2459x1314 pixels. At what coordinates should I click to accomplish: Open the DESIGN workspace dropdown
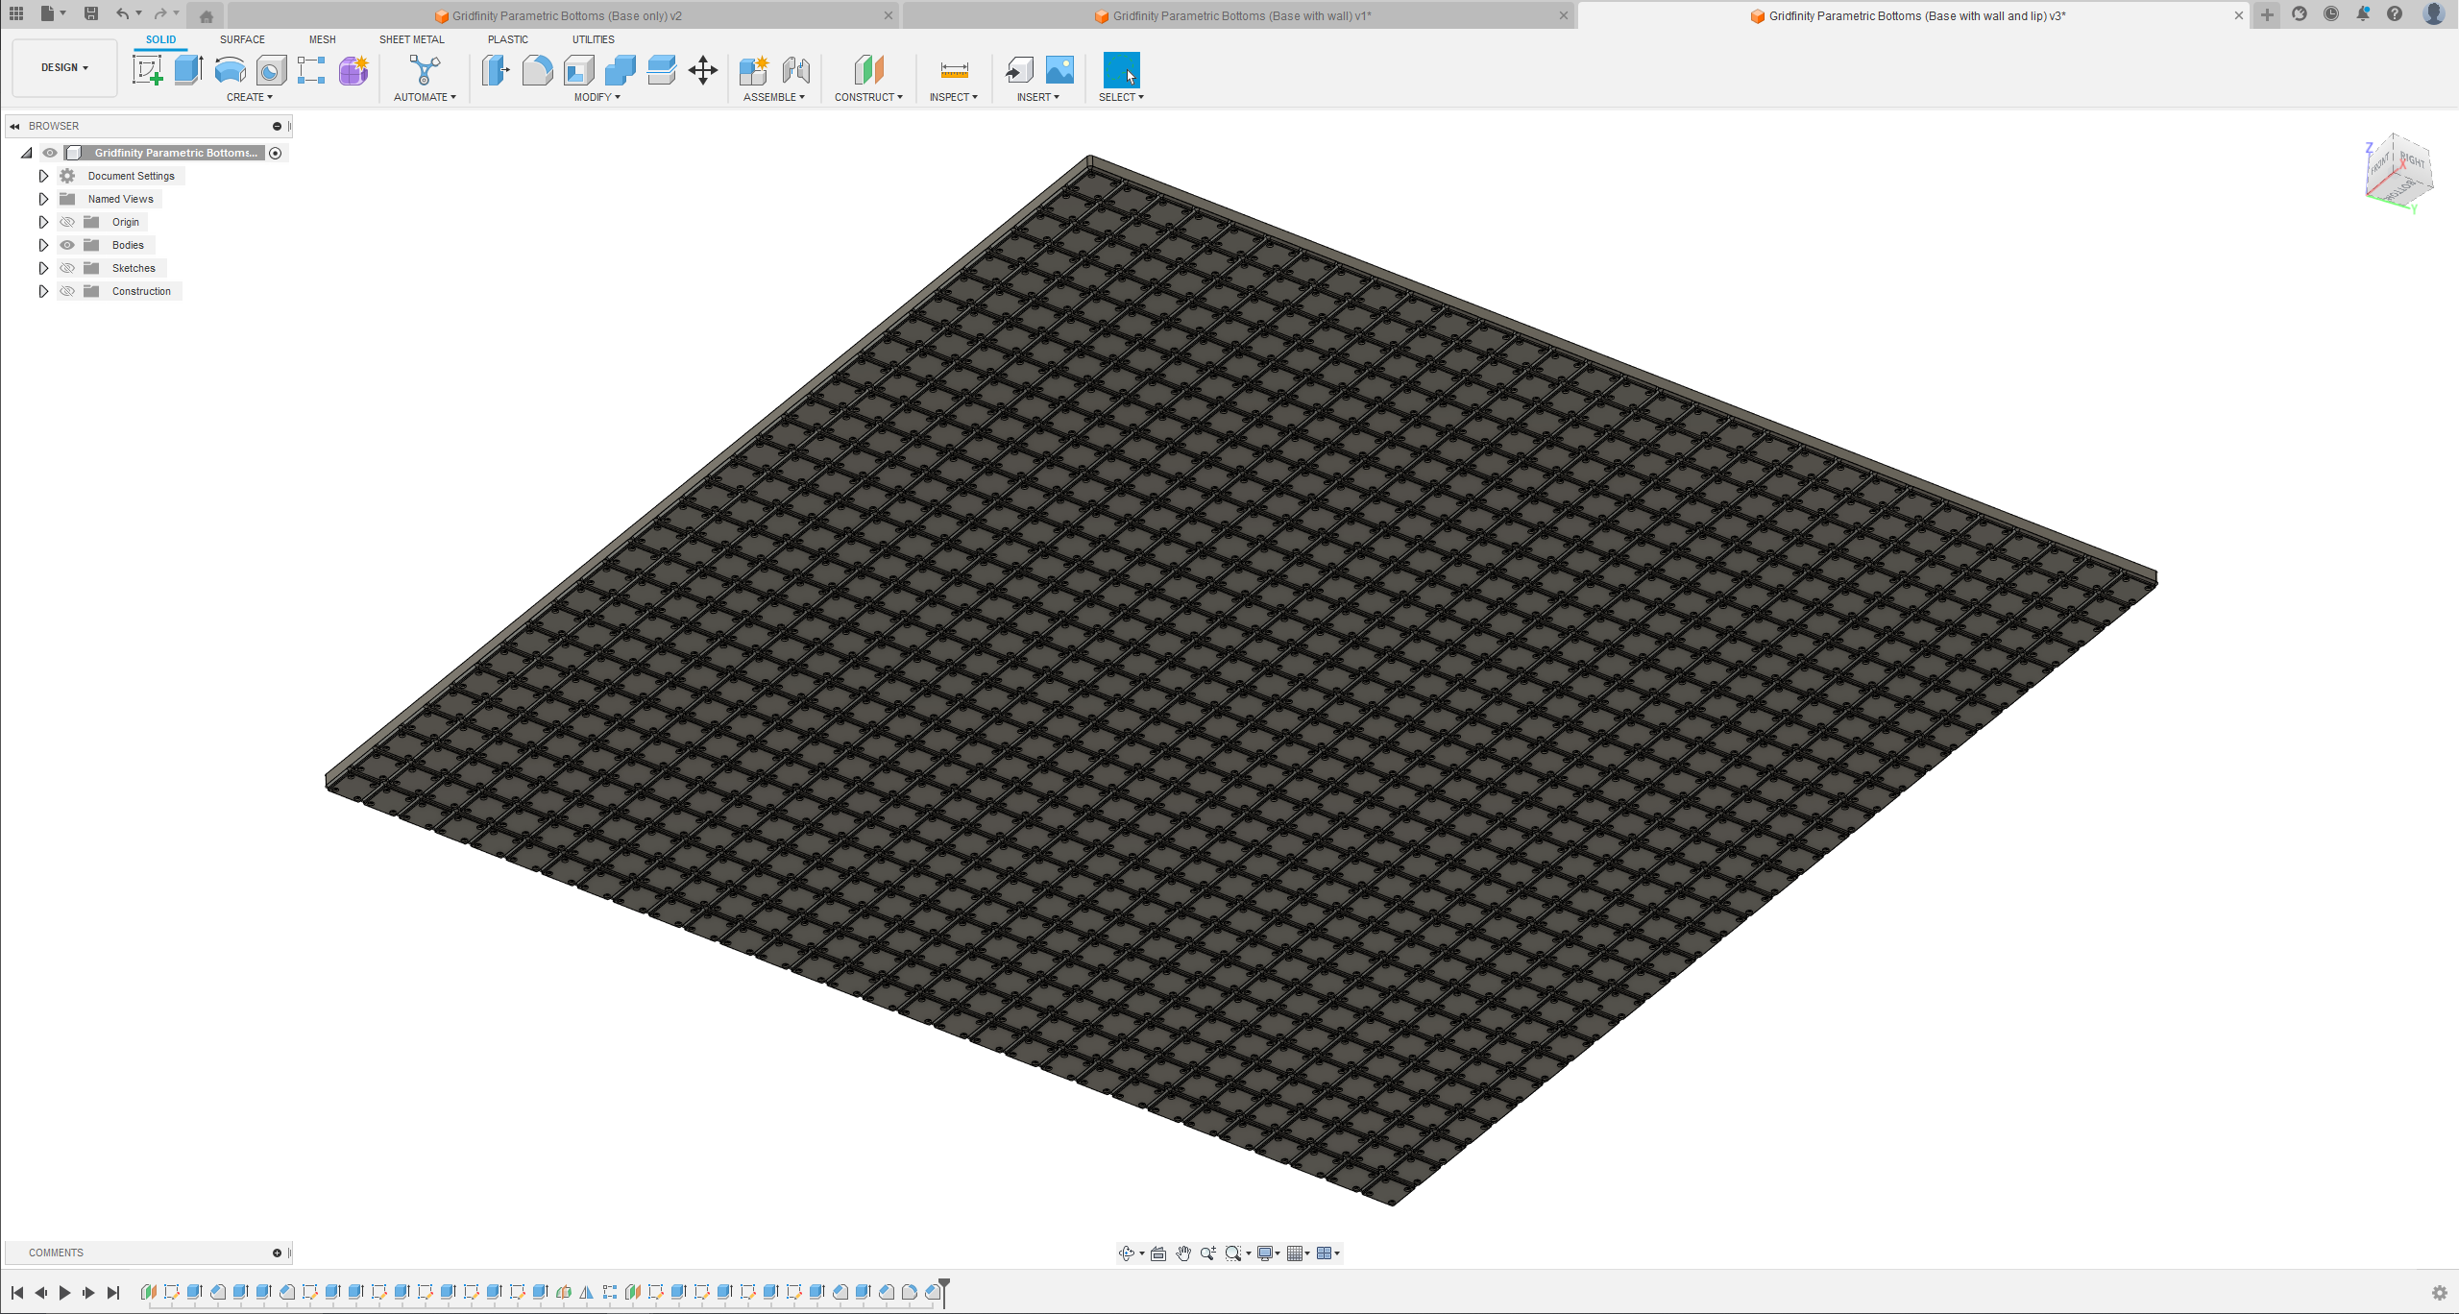[63, 67]
